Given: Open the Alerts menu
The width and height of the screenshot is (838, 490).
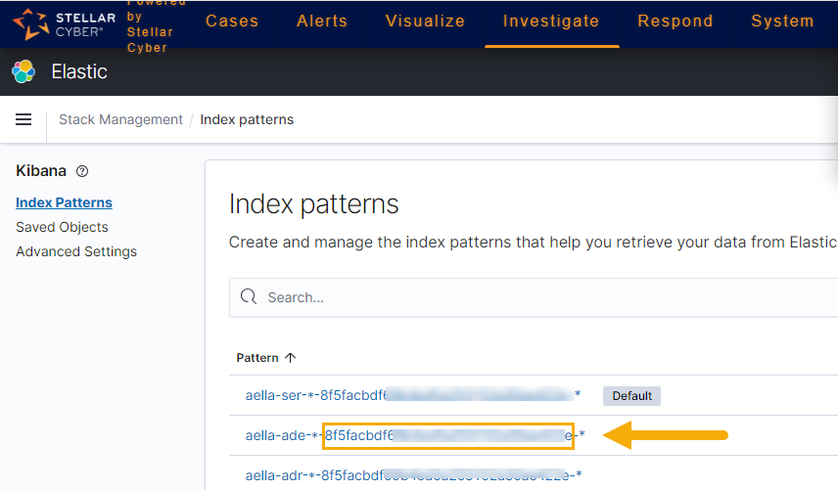Looking at the screenshot, I should [322, 22].
